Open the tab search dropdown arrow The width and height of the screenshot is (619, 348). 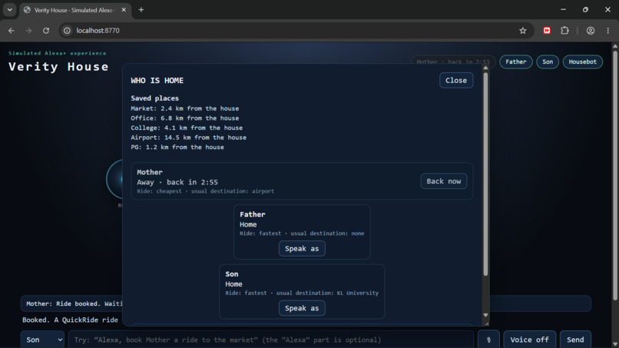[x=9, y=10]
